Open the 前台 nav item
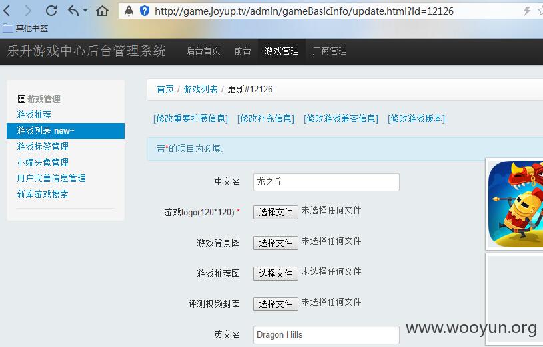The image size is (543, 347). pyautogui.click(x=243, y=51)
